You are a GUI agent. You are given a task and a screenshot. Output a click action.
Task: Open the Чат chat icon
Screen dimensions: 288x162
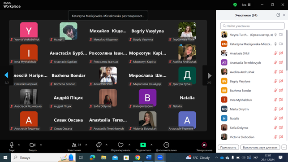click(99, 145)
